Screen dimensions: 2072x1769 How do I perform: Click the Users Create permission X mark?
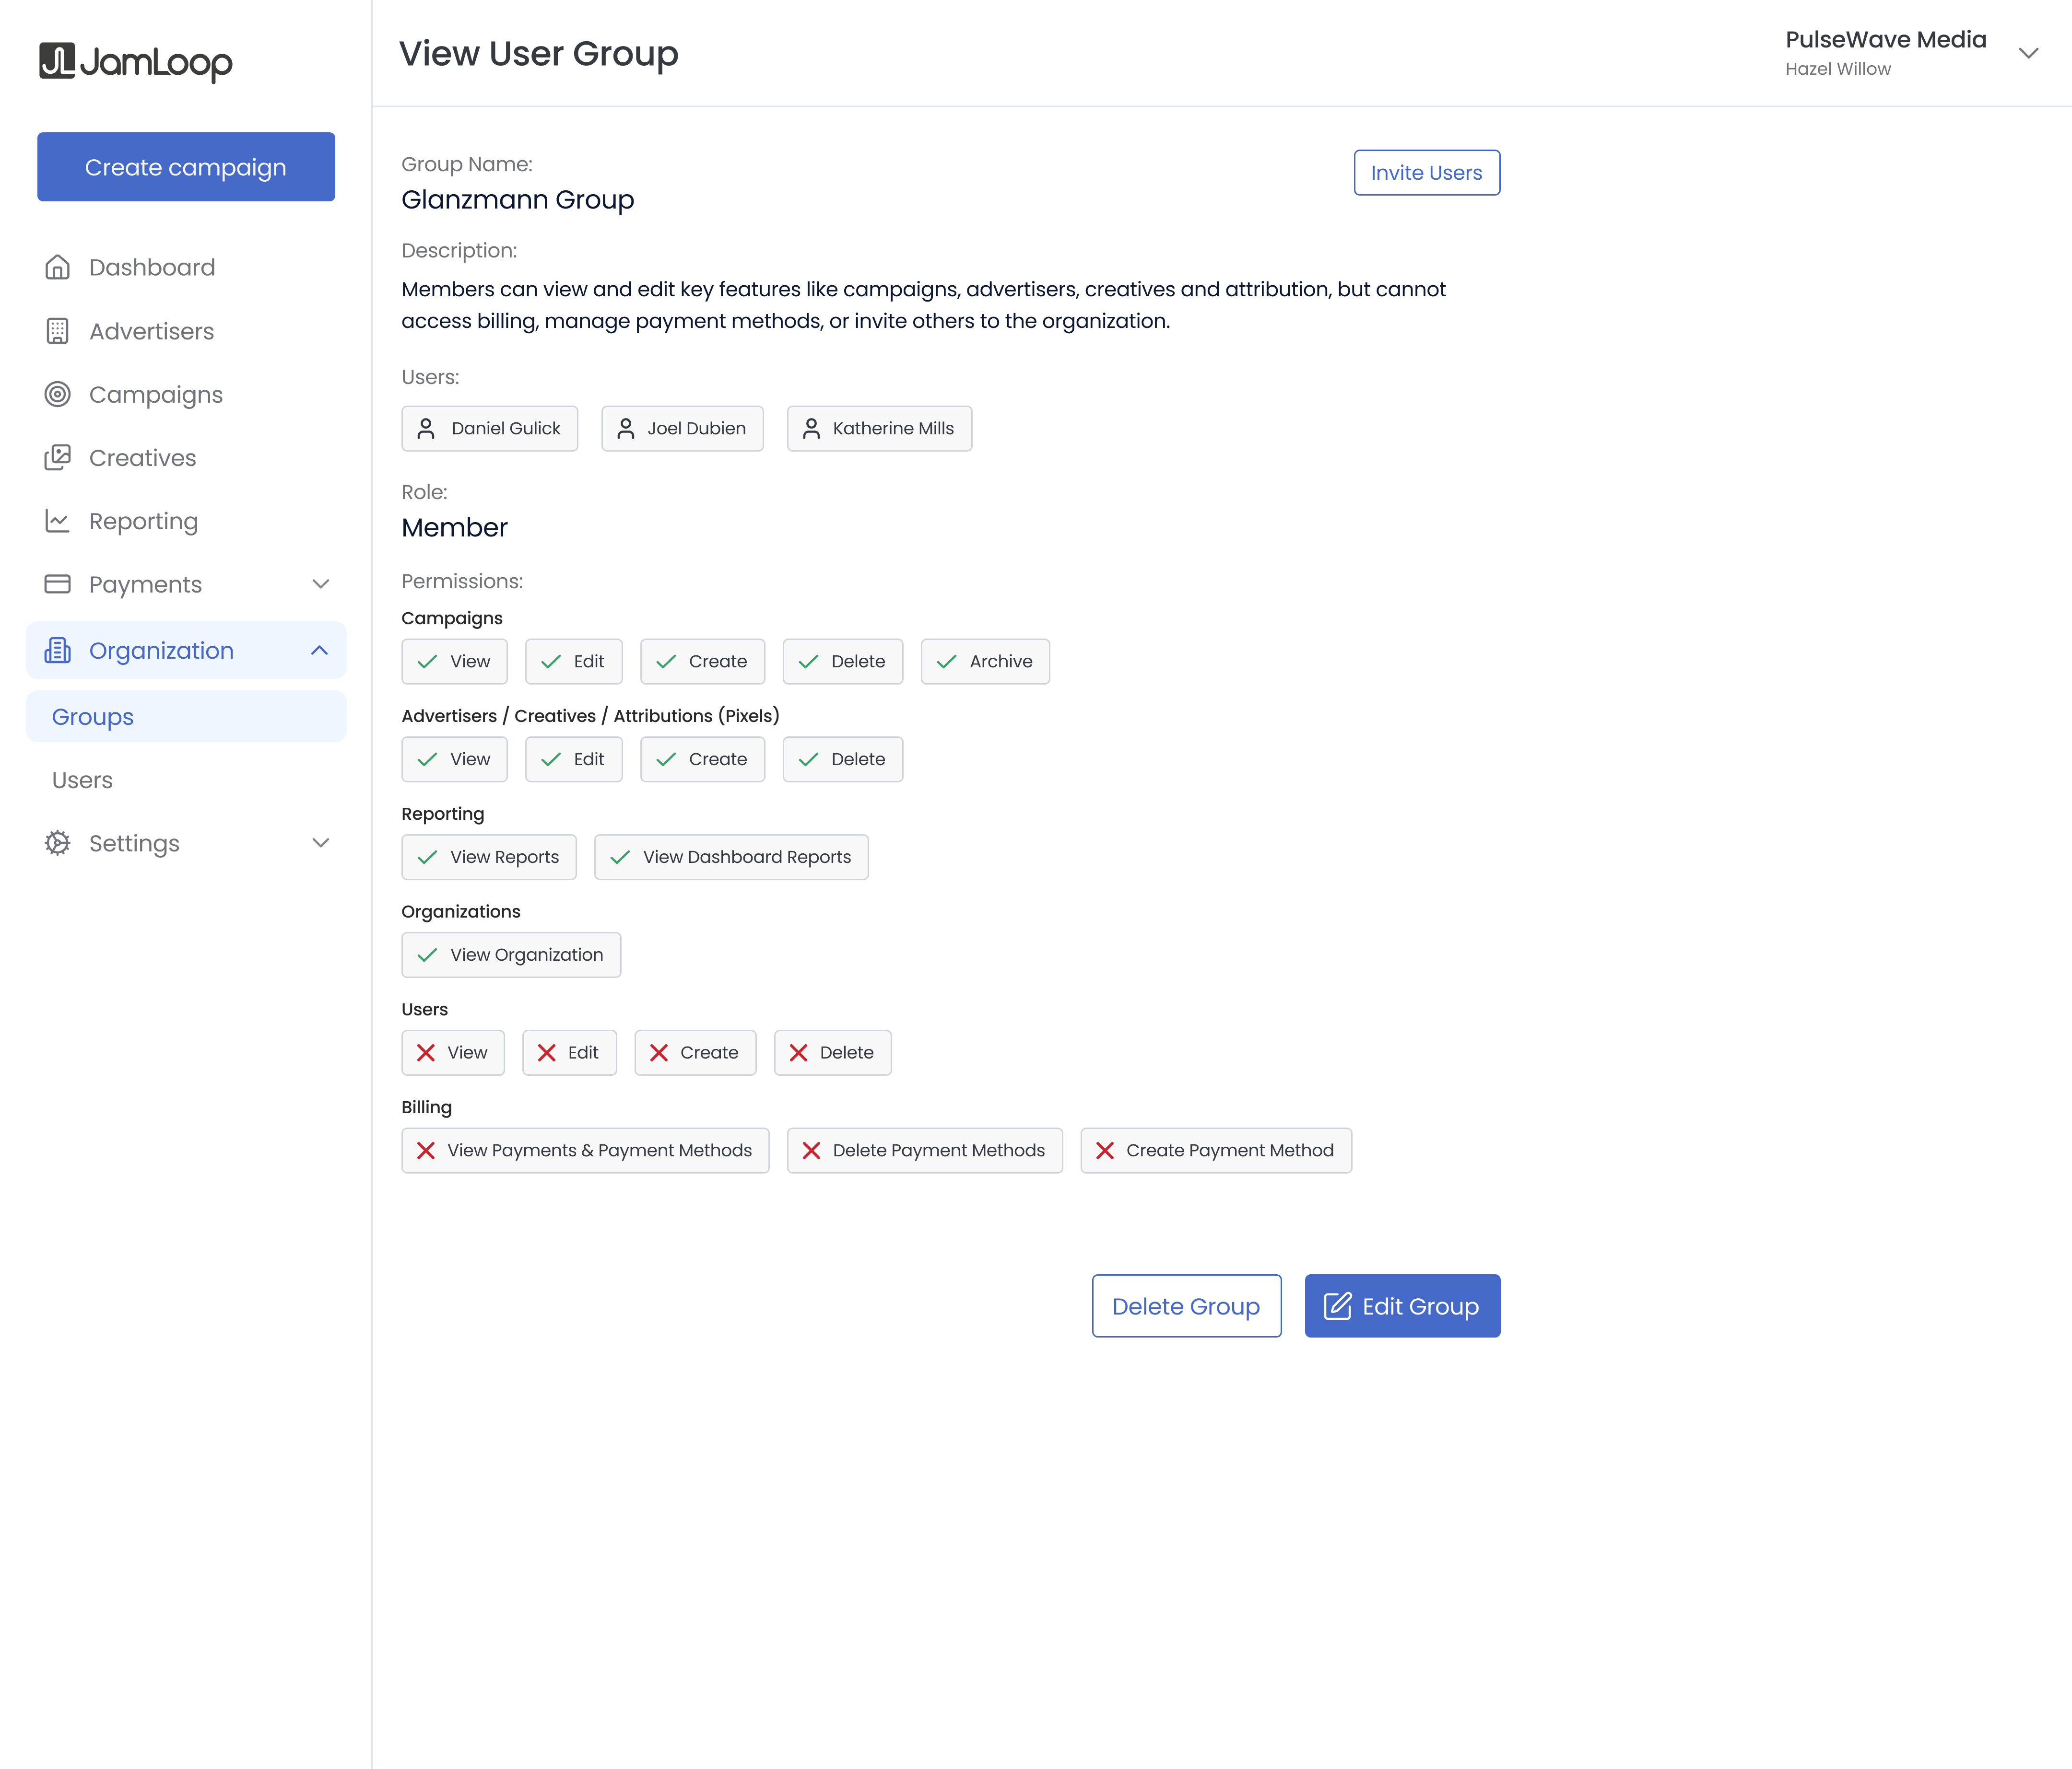(659, 1052)
